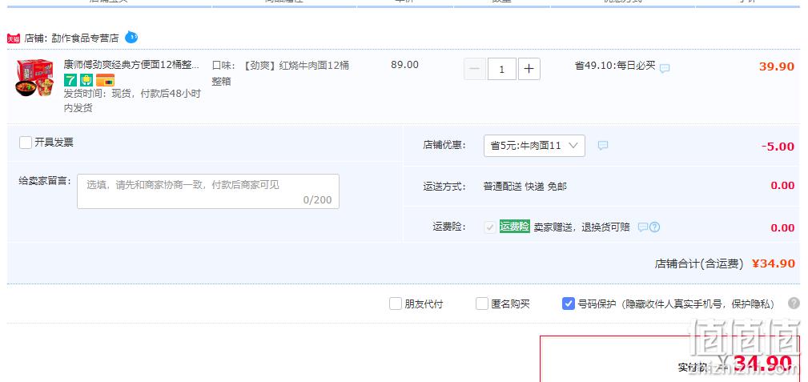
Task: Click gray help icon beside 号码保护
Action: (794, 304)
